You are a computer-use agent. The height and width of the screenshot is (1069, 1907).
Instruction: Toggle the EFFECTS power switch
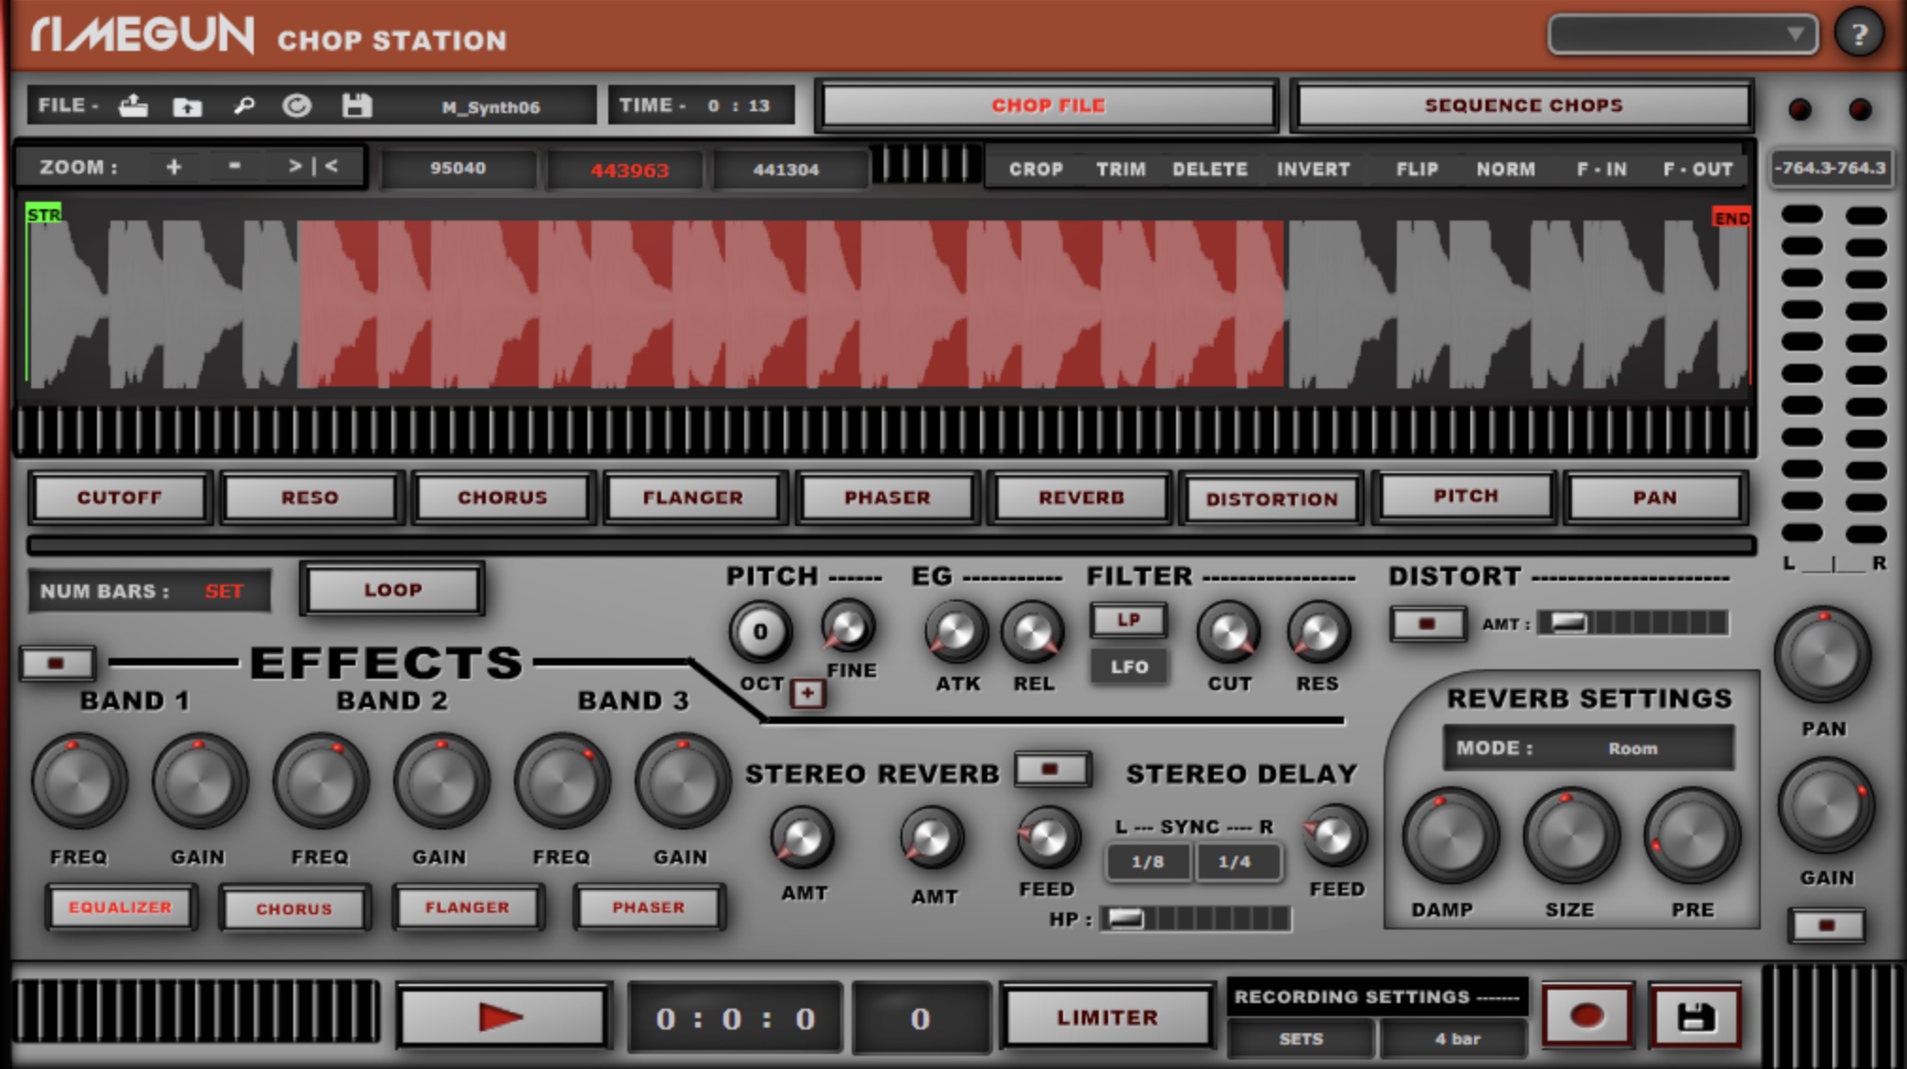tap(57, 664)
